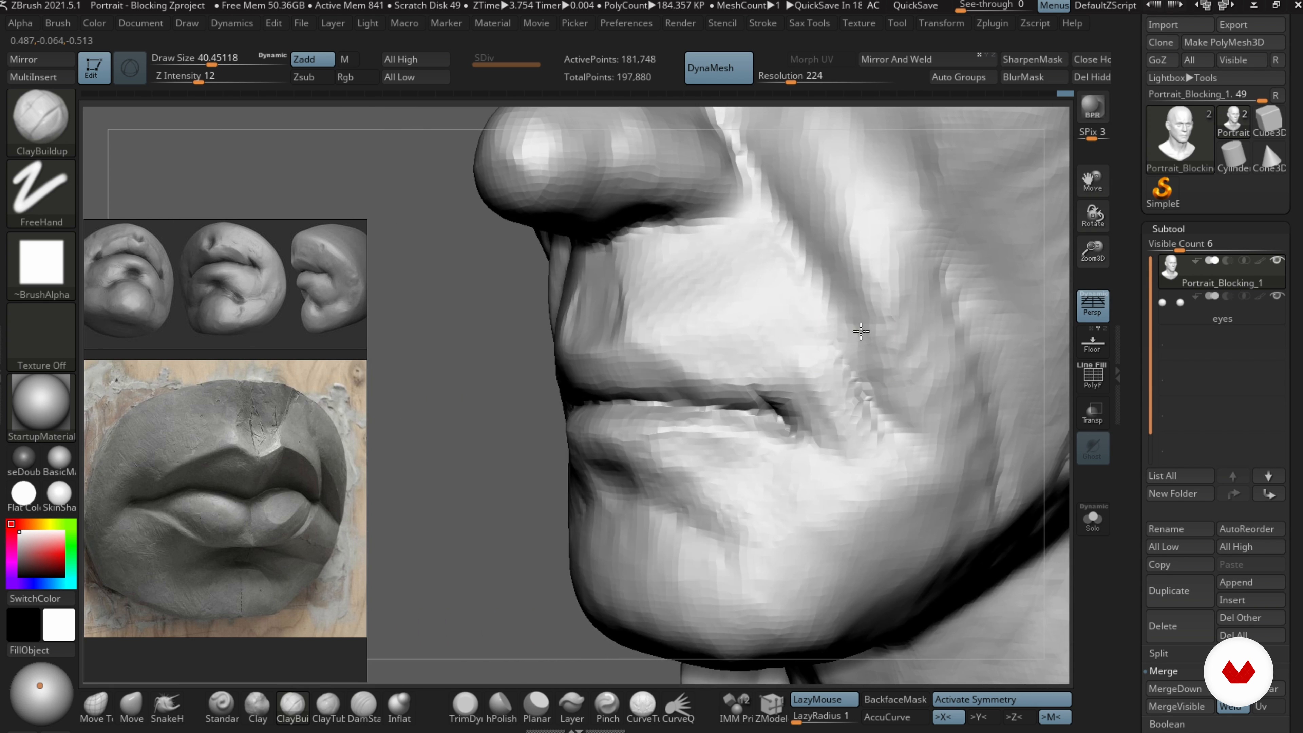
Task: Select the Standard brush
Action: [222, 708]
